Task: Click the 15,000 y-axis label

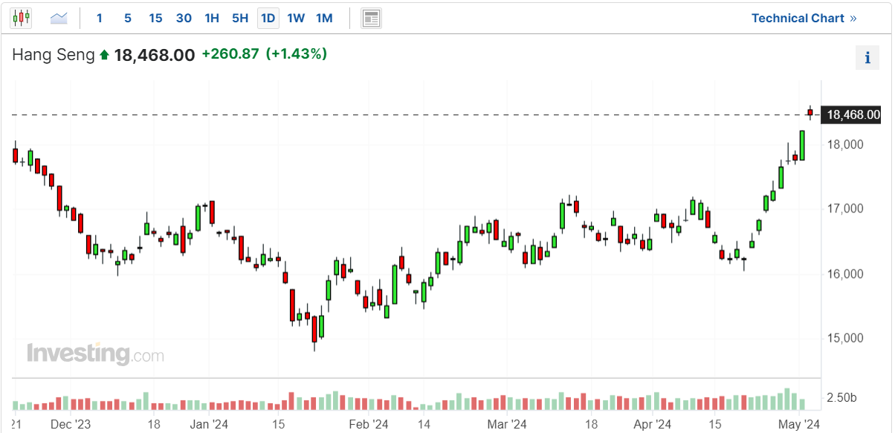Action: coord(844,339)
